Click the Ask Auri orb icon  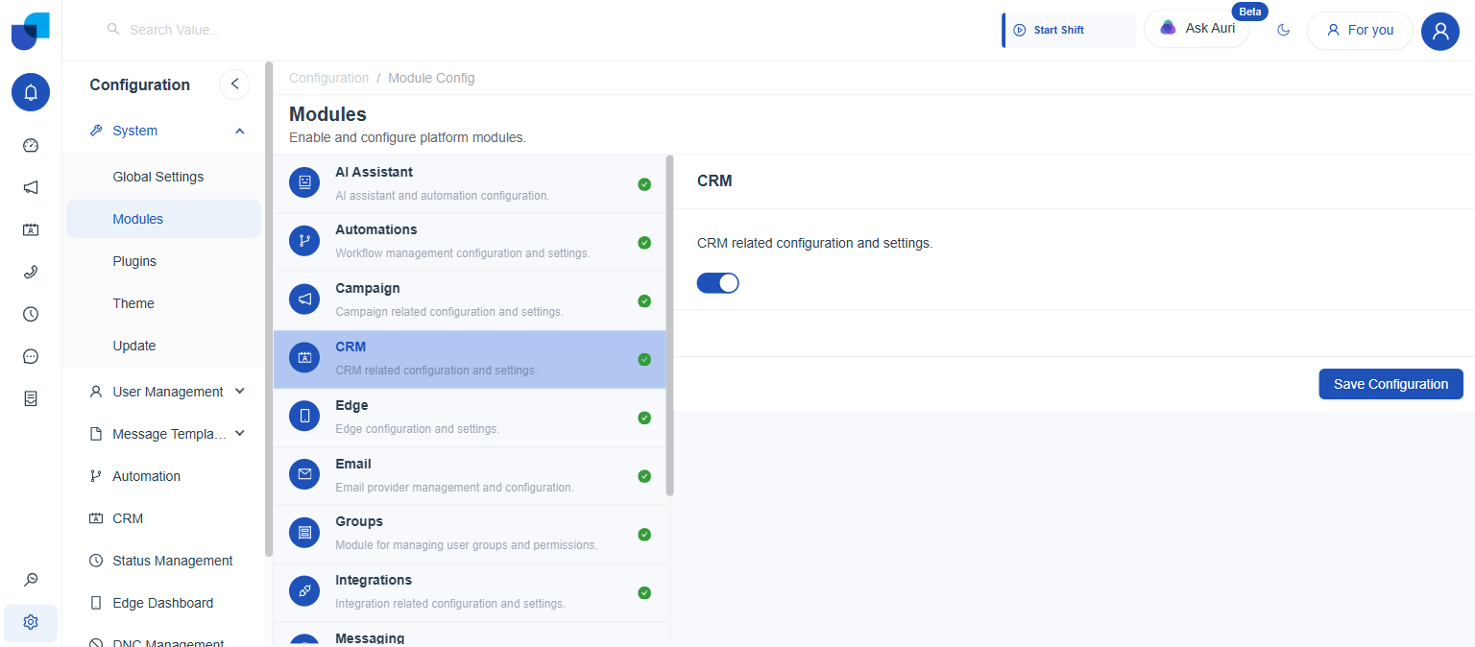coord(1168,28)
